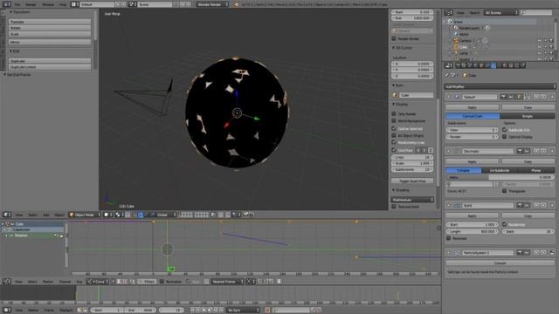Image resolution: width=559 pixels, height=314 pixels.
Task: Click the Cube mesh icon in properties breadcrumb
Action: (x=465, y=76)
